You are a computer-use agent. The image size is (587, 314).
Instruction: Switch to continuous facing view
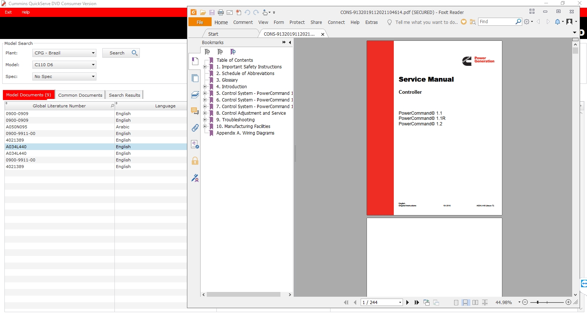point(485,303)
